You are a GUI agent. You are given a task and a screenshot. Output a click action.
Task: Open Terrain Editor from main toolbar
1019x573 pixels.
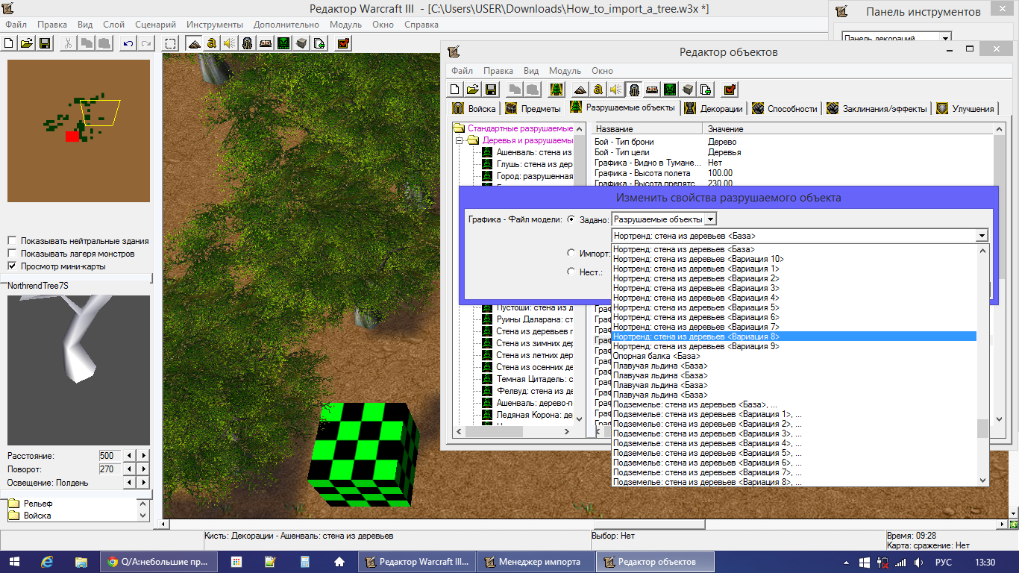pos(194,43)
